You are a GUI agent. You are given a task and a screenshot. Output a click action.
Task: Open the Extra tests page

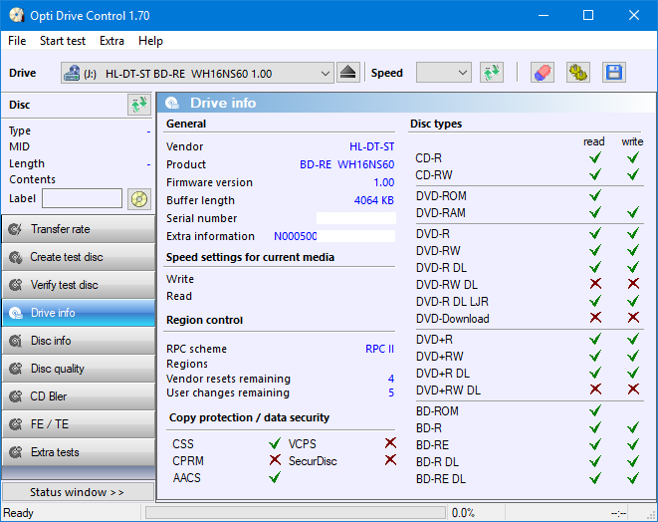(x=78, y=452)
